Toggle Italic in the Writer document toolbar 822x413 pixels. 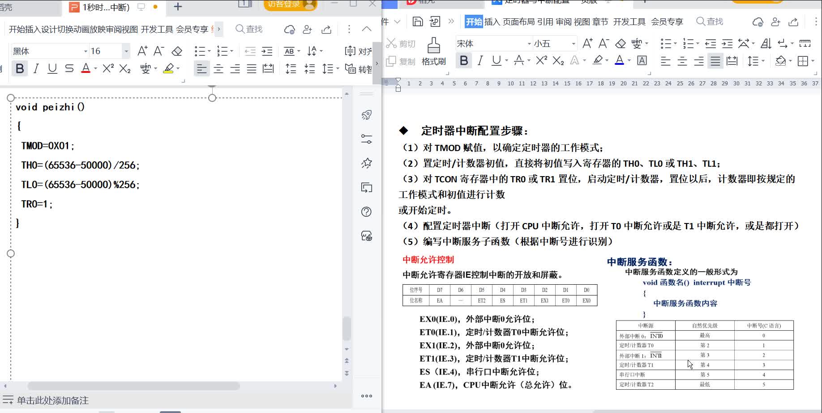(480, 60)
